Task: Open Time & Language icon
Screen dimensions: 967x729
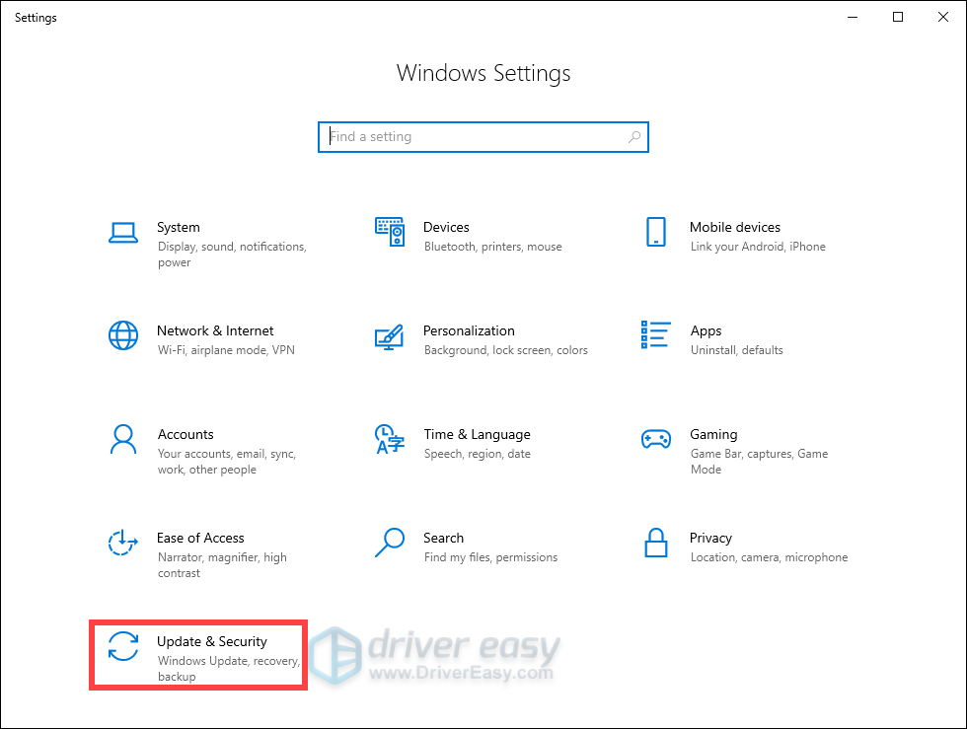Action: [x=390, y=439]
